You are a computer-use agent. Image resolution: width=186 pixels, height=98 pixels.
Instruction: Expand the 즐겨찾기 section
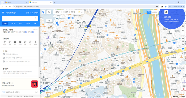(6, 69)
